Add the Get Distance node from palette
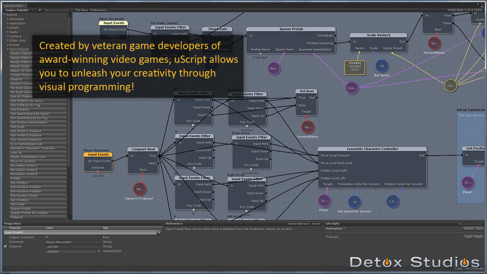The image size is (487, 274). coord(38,110)
